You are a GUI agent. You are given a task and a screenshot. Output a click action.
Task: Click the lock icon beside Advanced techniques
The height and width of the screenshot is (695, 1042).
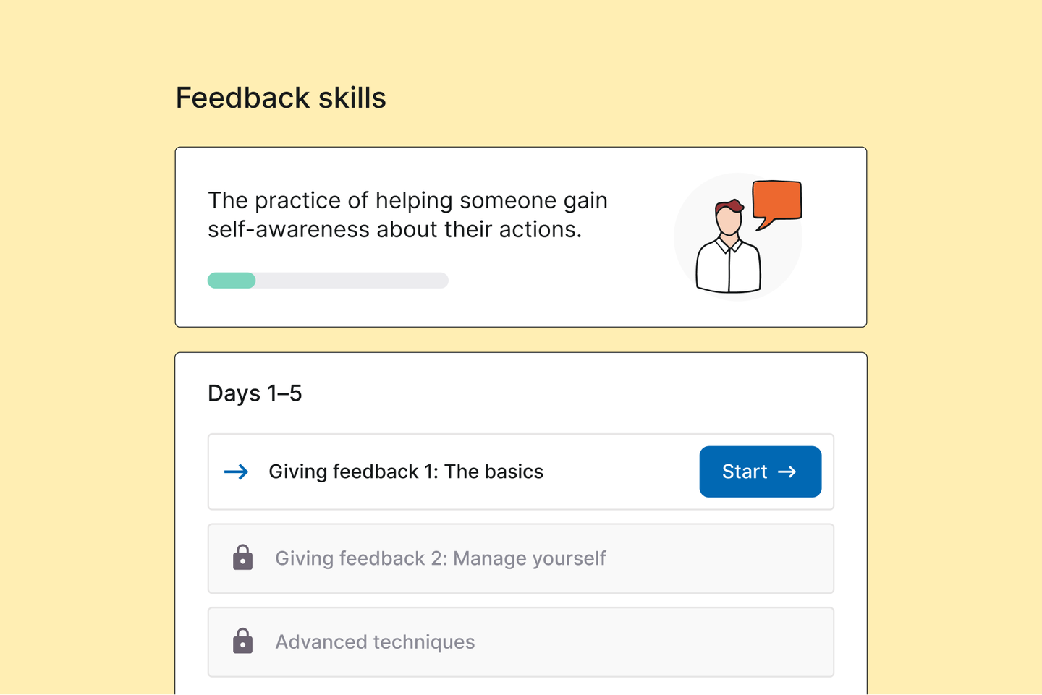(x=243, y=641)
